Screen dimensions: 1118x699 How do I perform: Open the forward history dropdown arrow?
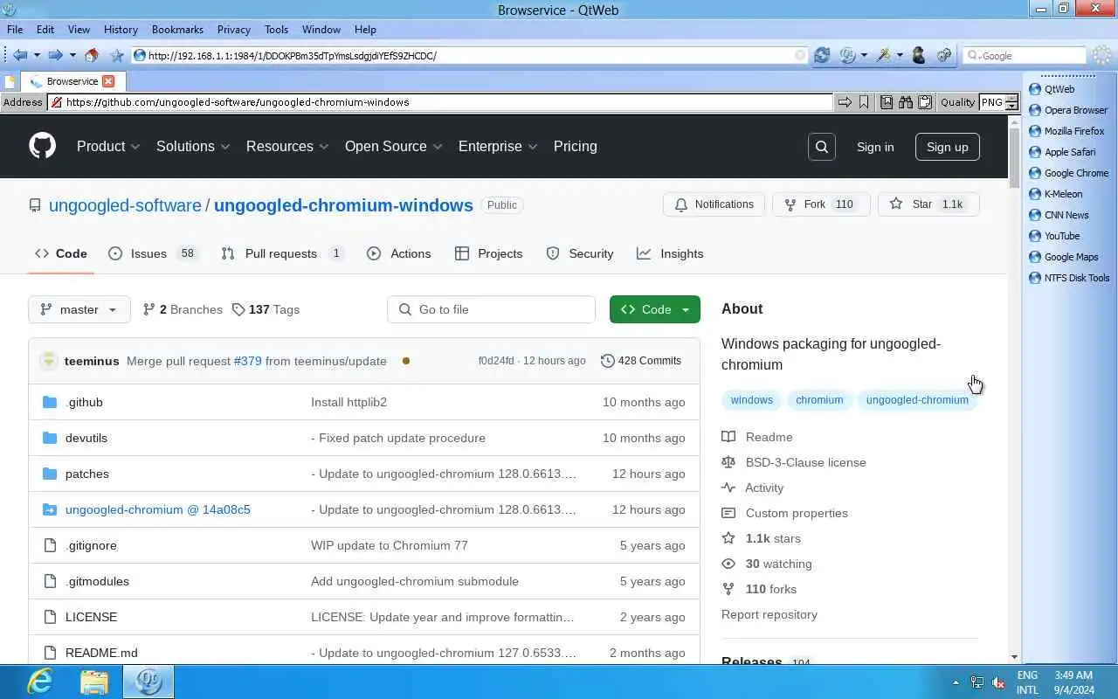point(72,55)
